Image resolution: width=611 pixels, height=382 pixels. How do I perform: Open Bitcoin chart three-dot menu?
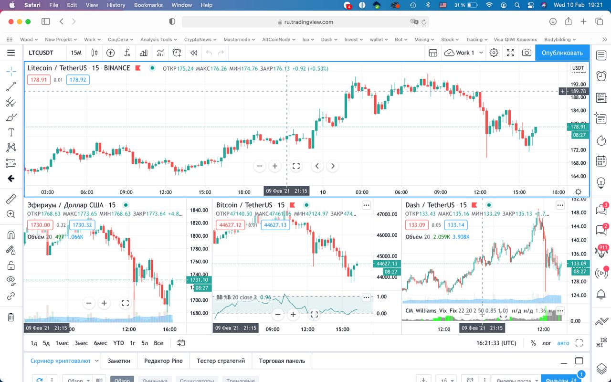pyautogui.click(x=366, y=205)
